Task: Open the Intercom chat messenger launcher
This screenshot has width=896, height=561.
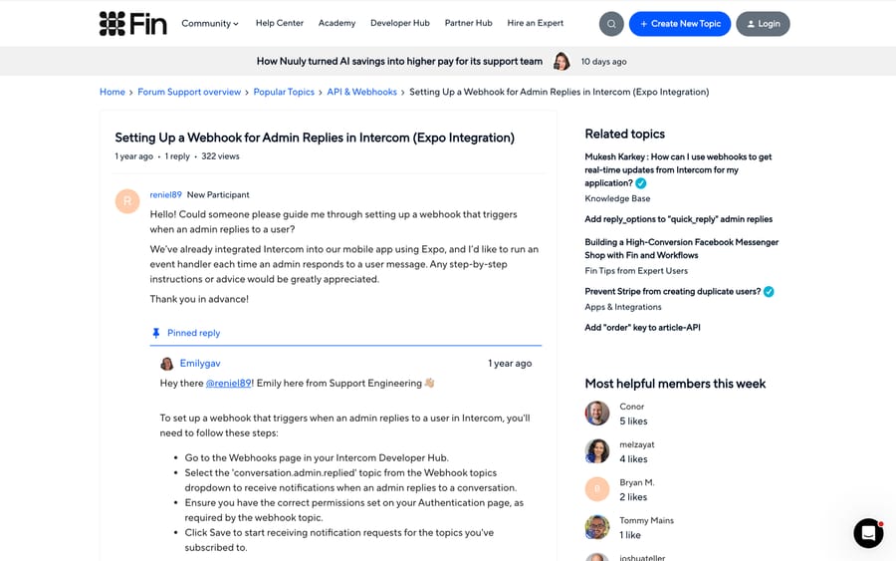Action: [x=868, y=533]
